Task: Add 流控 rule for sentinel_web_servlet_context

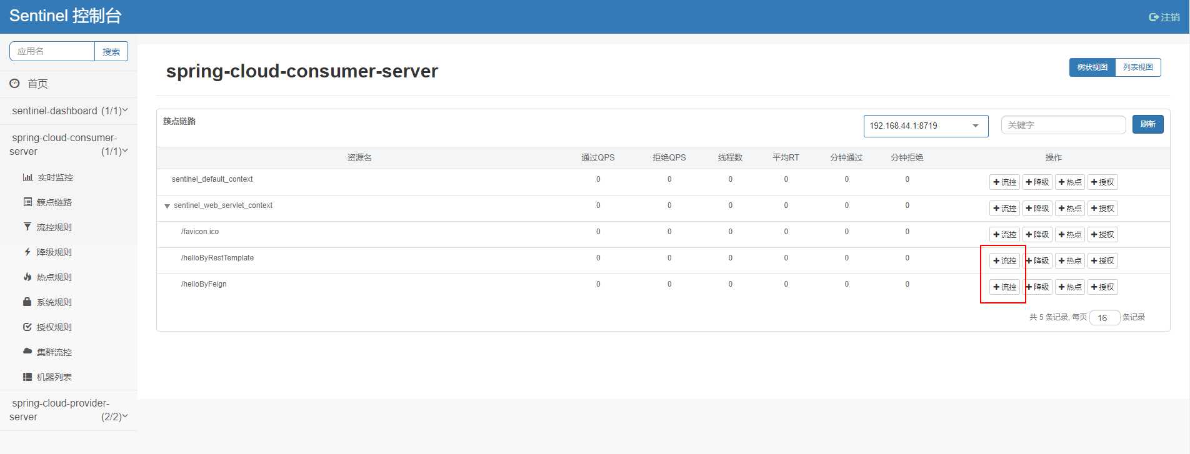Action: click(x=1004, y=209)
